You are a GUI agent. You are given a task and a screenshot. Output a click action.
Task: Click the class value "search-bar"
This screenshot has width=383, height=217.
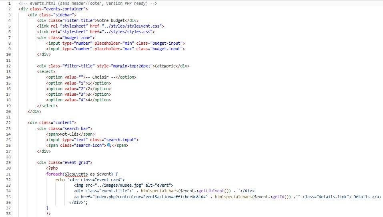[x=76, y=128]
